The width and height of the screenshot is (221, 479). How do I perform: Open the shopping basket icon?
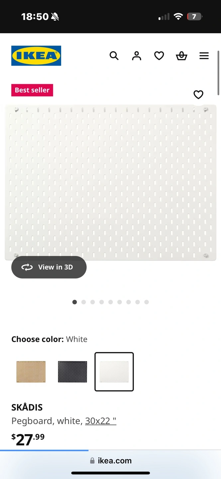tap(181, 56)
